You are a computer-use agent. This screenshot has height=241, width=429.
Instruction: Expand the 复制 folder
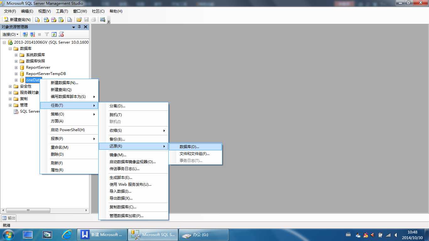(x=10, y=99)
